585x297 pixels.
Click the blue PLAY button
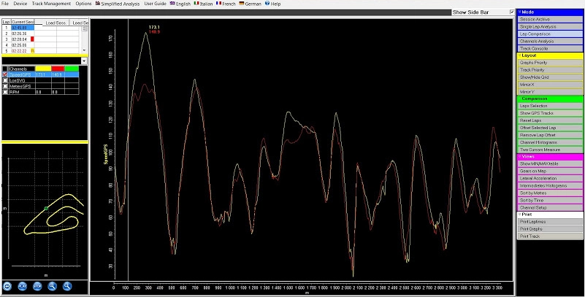22,287
